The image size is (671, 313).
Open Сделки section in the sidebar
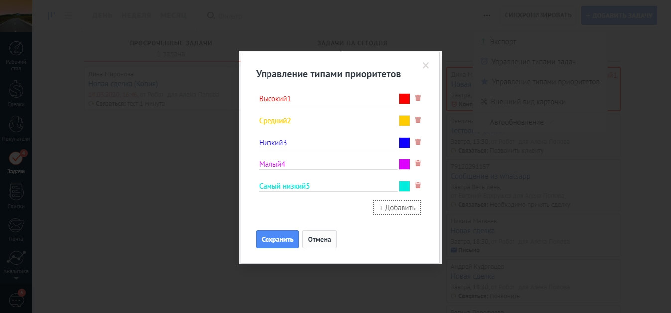point(16,94)
